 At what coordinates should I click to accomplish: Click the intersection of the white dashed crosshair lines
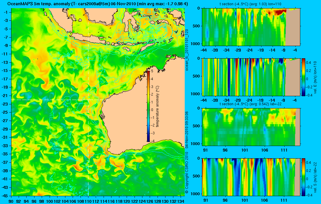coord(88,100)
